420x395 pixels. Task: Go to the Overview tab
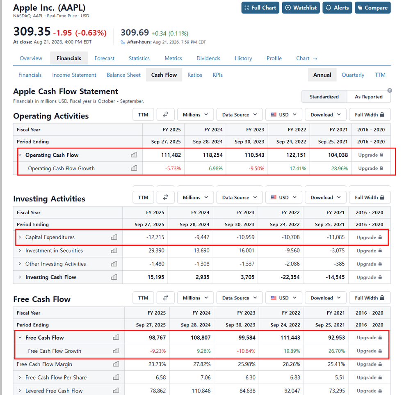(x=31, y=58)
